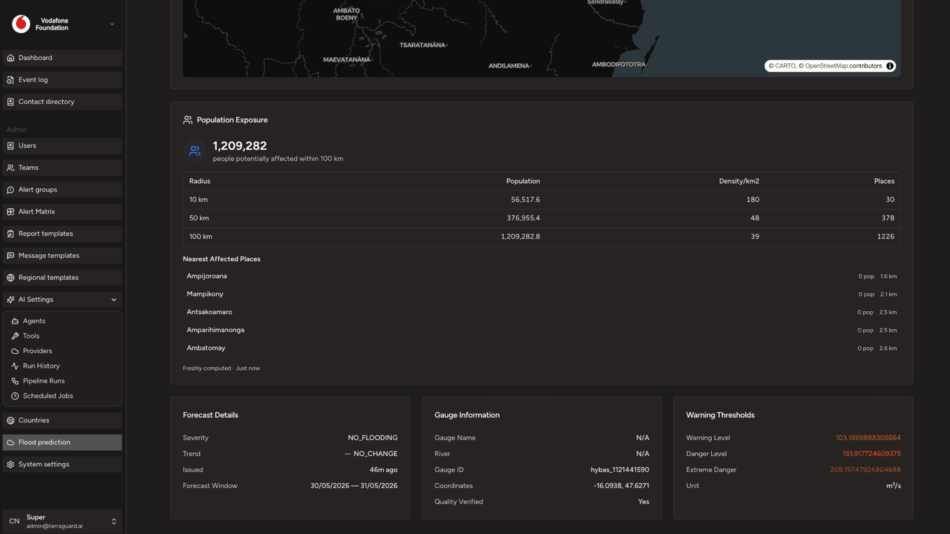Open the Agents submenu item
This screenshot has width=950, height=534.
63,321
